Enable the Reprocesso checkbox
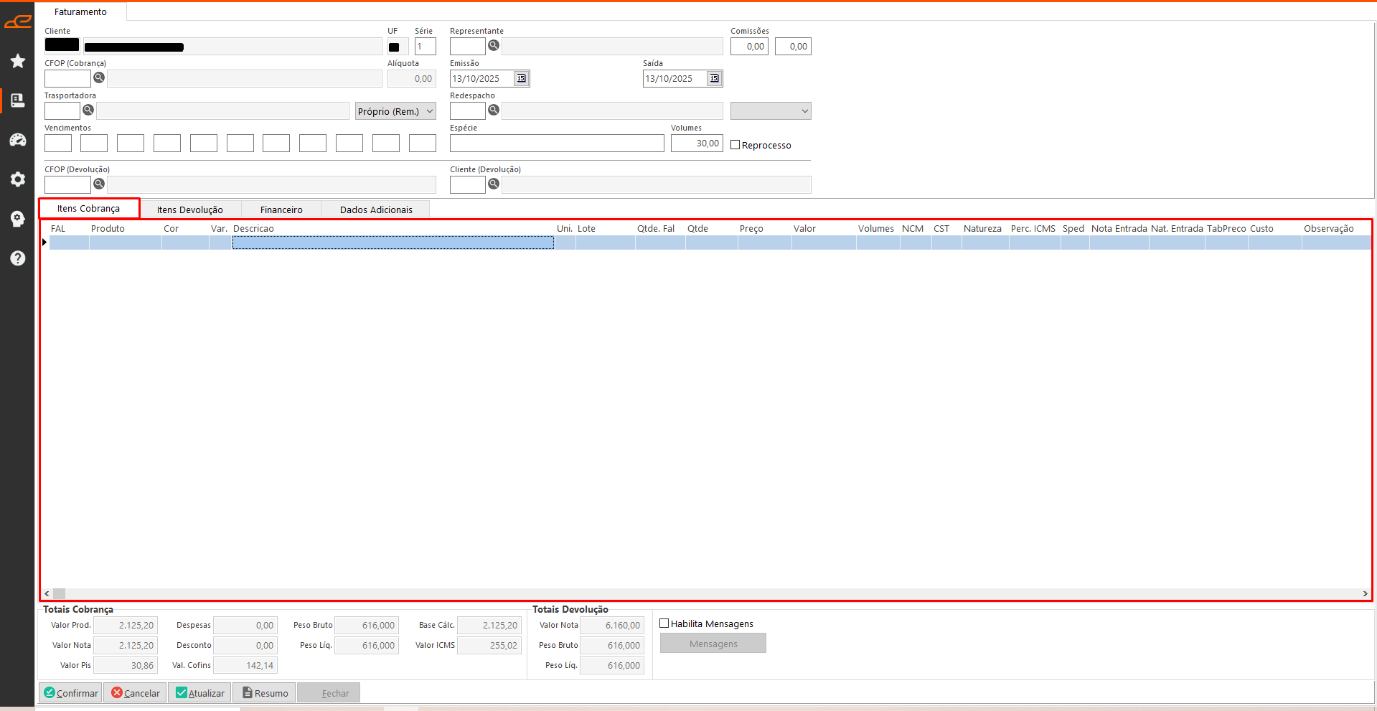 (x=736, y=145)
